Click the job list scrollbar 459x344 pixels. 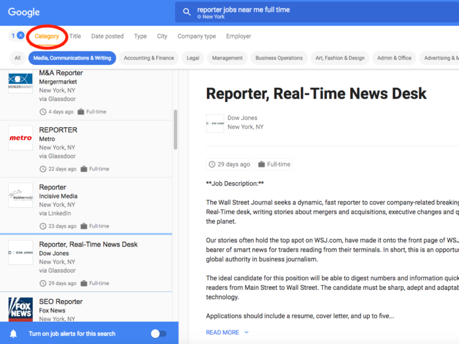point(175,130)
